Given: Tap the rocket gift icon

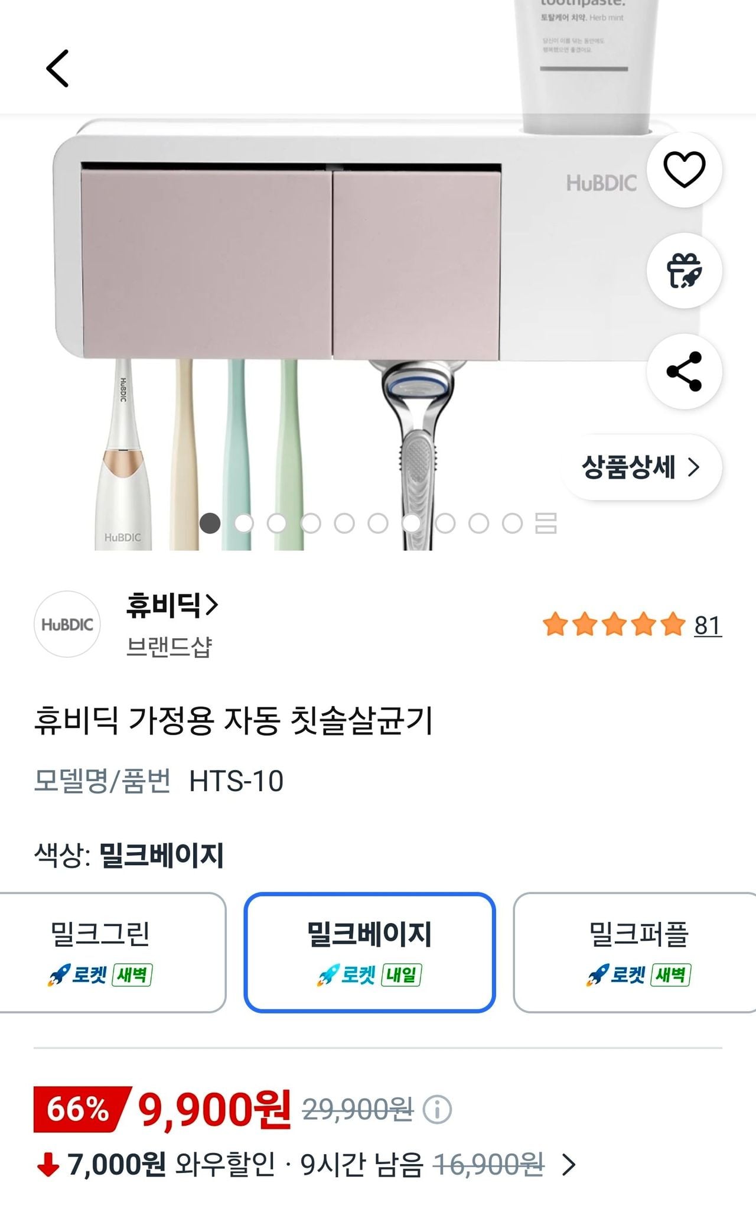Looking at the screenshot, I should point(684,271).
